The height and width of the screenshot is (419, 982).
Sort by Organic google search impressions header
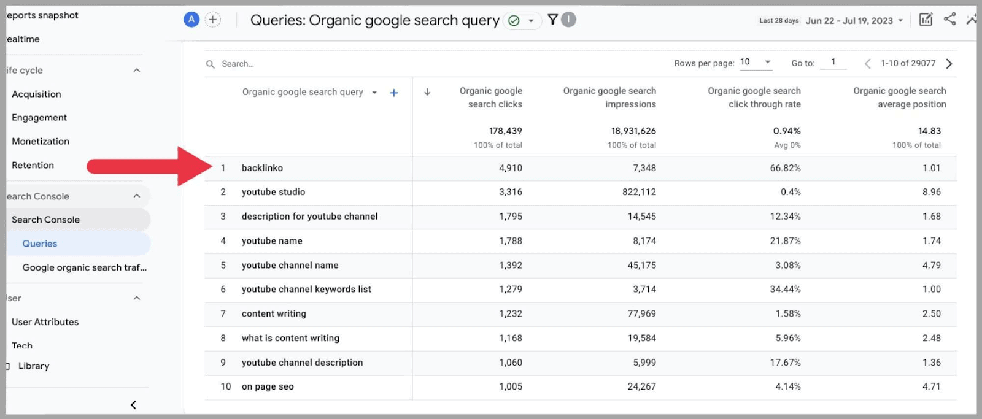click(609, 98)
